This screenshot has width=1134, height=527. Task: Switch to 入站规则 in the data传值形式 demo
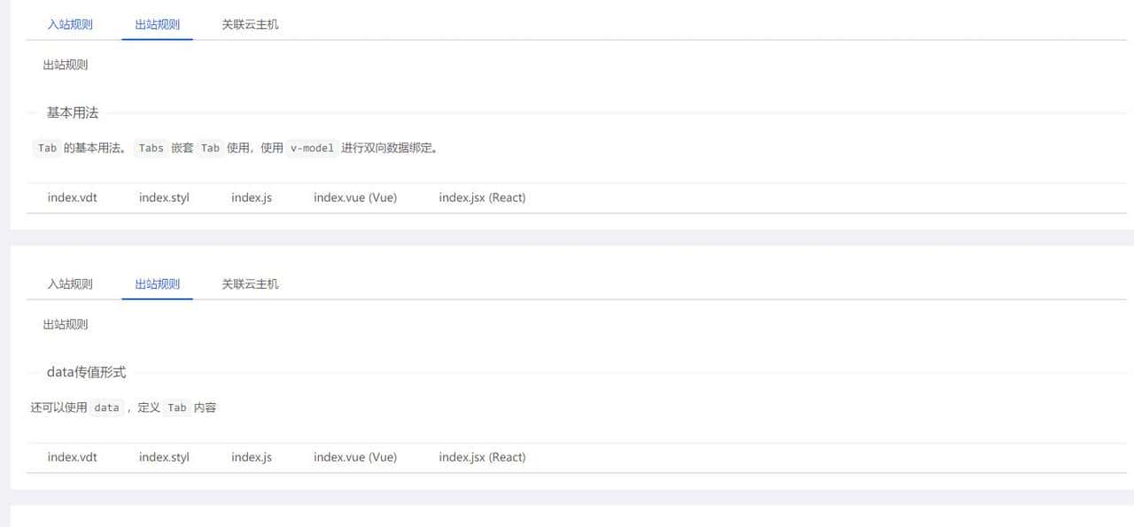click(70, 283)
